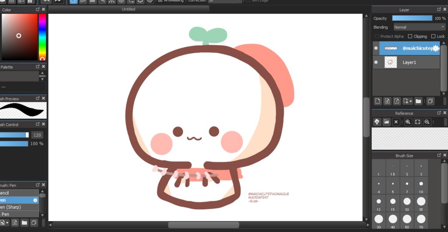
Task: Undock the Brush list panel
Action: (38, 185)
